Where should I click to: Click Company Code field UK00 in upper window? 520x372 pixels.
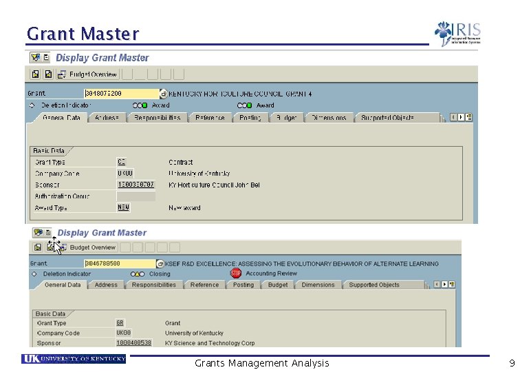pyautogui.click(x=125, y=174)
